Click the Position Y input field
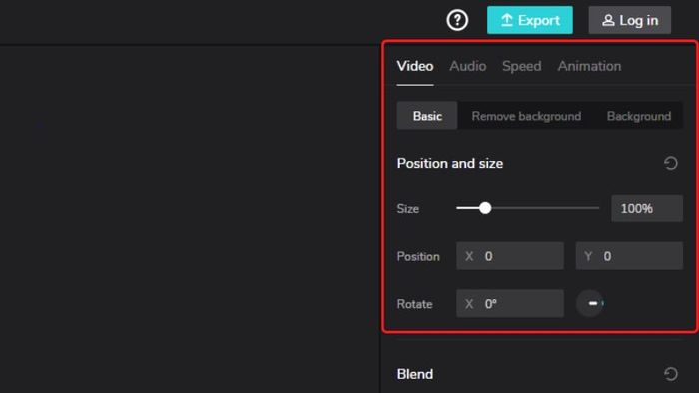 pos(629,256)
